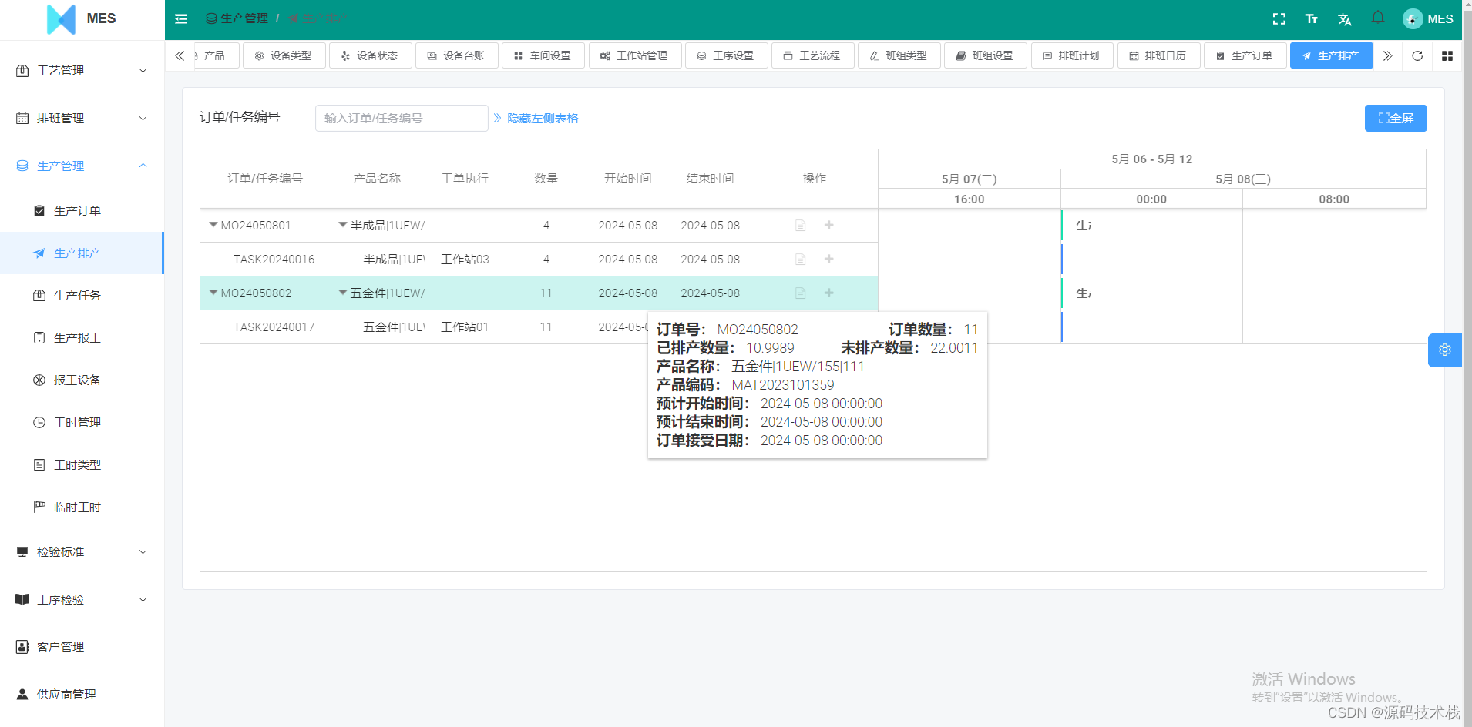Open the font size settings icon

point(1312,18)
